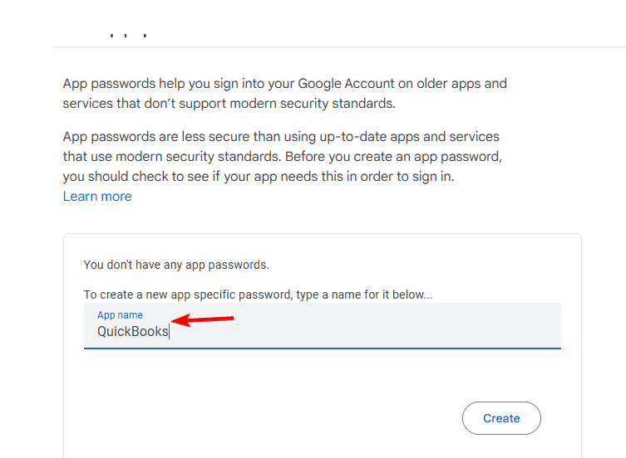Click the QuickBooks text in the field
This screenshot has height=458, width=626.
click(133, 332)
